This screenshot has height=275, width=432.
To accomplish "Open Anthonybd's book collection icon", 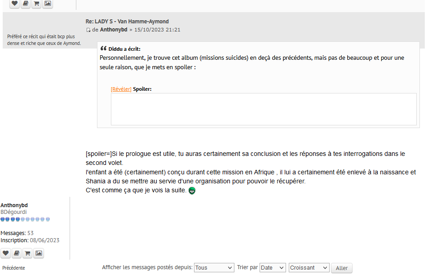I will pyautogui.click(x=16, y=253).
